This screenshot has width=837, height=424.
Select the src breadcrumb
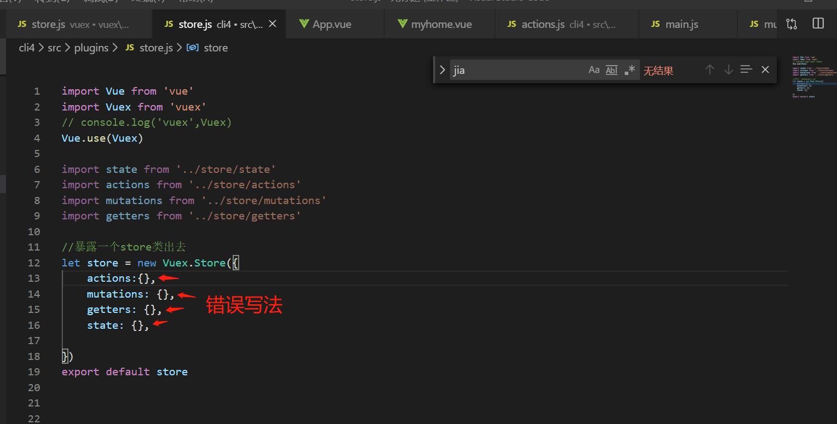(54, 48)
